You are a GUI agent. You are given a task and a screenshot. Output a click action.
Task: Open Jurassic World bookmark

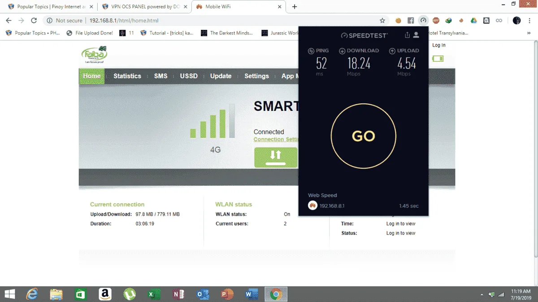[x=281, y=33]
